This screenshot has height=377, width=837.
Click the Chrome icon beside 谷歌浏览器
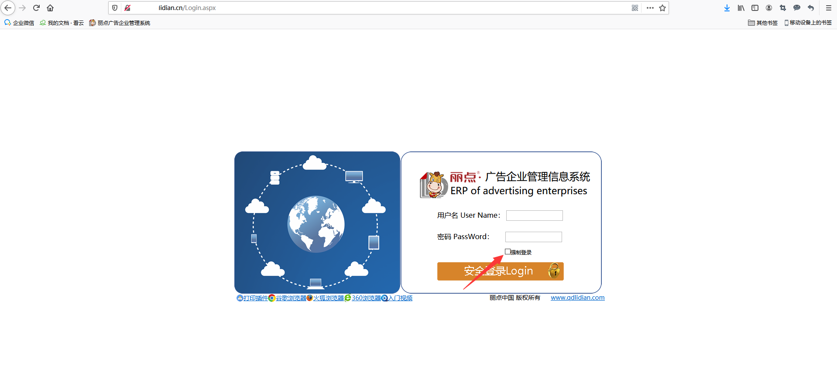coord(272,298)
